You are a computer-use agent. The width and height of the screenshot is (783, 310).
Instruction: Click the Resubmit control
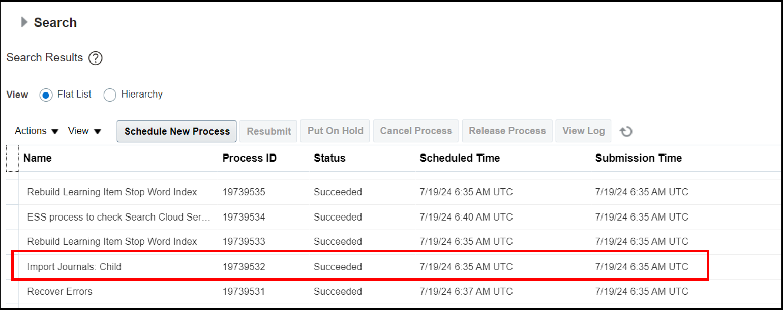point(268,131)
